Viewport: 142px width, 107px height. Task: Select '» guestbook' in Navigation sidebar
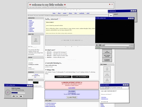pos(31,28)
